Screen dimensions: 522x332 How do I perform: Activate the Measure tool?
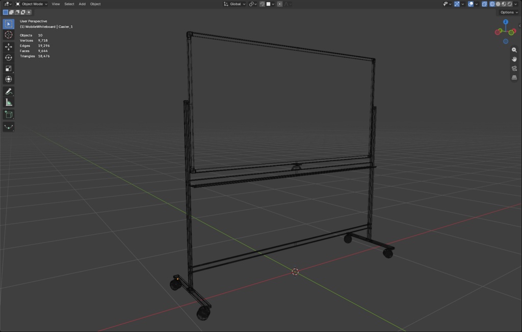pos(9,102)
